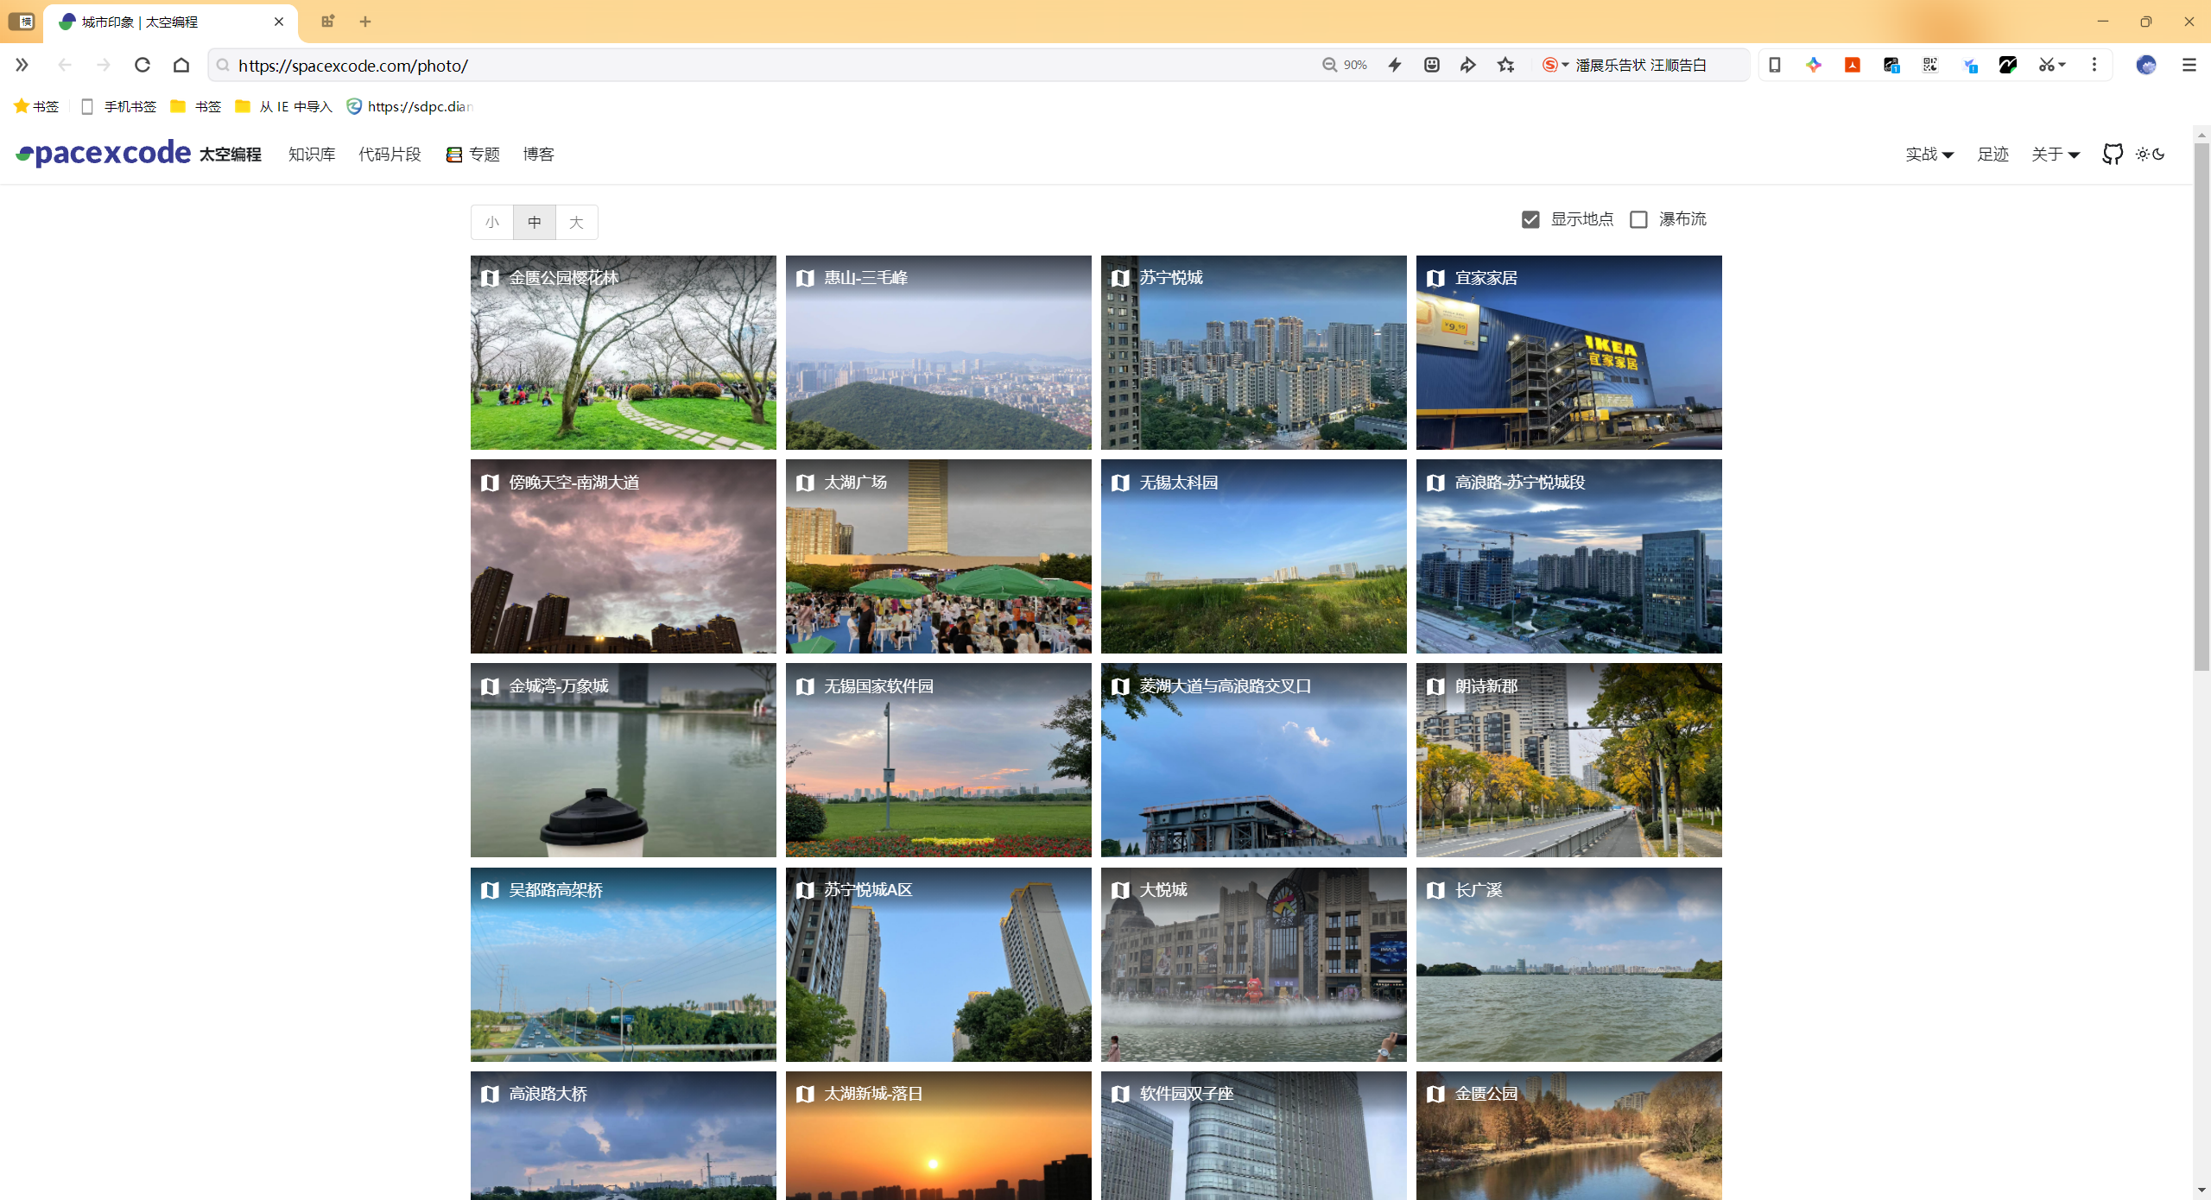2211x1200 pixels.
Task: Select the 小 size option
Action: (492, 222)
